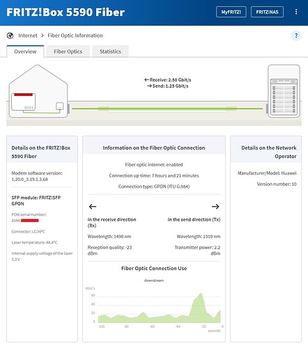Image resolution: width=308 pixels, height=348 pixels.
Task: Click the redacted PON serial number
Action: click(30, 221)
